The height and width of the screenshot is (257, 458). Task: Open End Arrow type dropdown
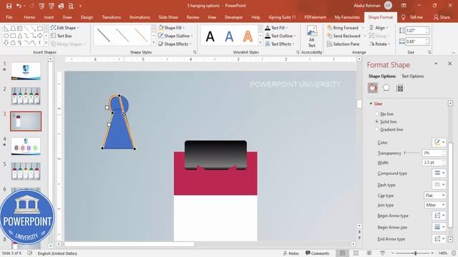pos(439,239)
